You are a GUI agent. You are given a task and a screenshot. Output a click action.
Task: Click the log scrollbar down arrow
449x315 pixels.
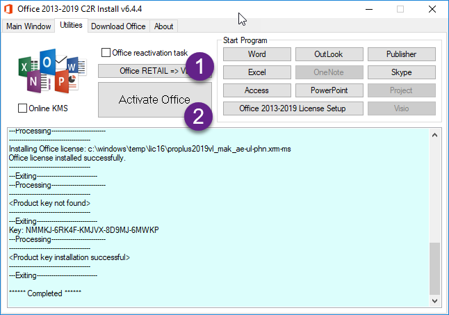click(434, 300)
